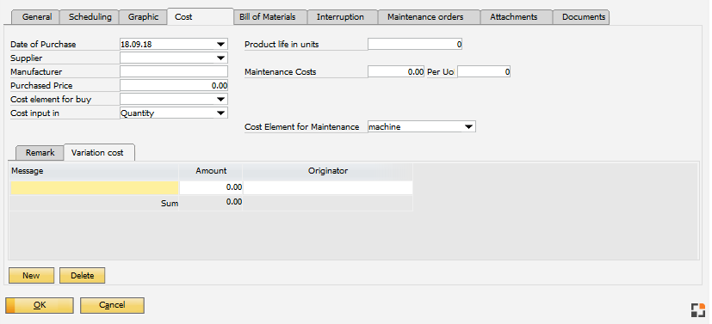Click the Date of Purchase label
Image resolution: width=712 pixels, height=324 pixels.
pos(43,45)
